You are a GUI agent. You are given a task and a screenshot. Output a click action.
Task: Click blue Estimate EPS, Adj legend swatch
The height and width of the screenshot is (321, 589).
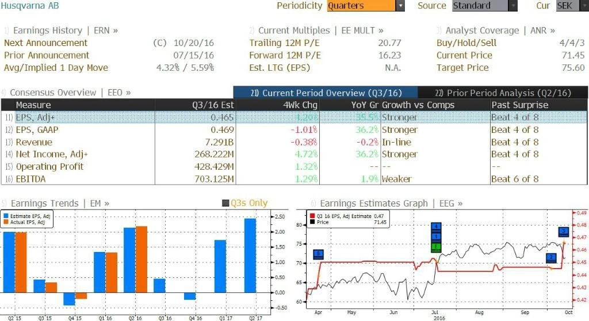tap(6, 216)
